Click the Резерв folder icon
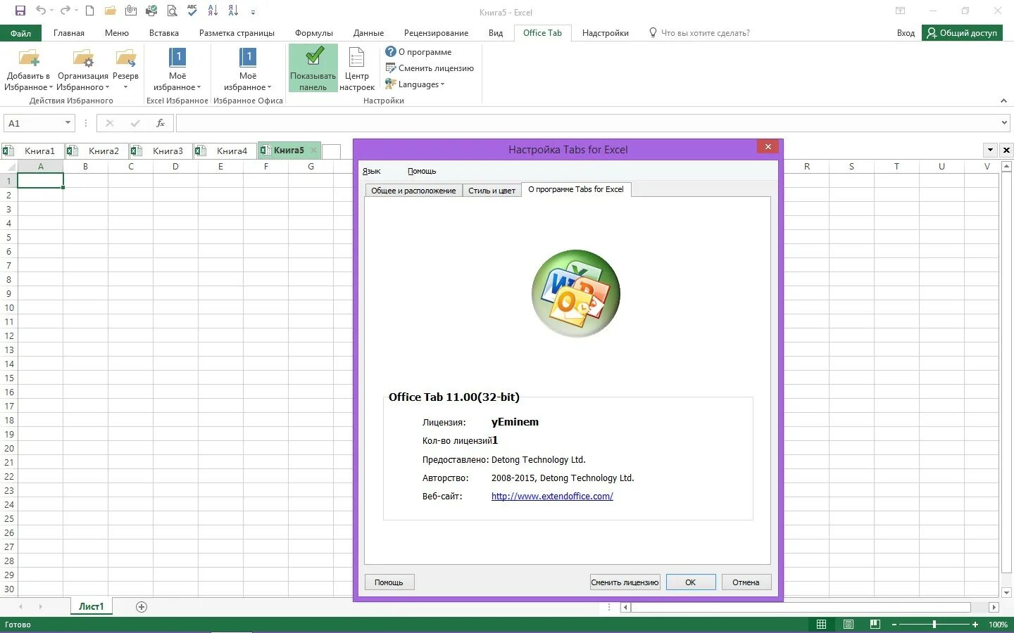This screenshot has height=633, width=1014. 125,70
